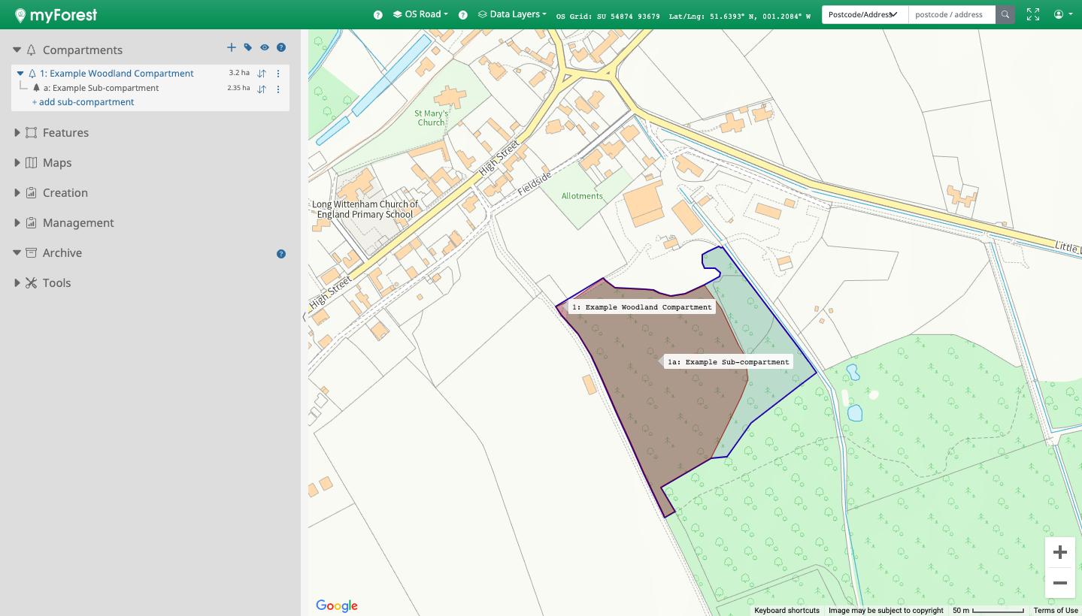Open the Compartments help question mark
This screenshot has height=616, width=1082.
tap(281, 47)
